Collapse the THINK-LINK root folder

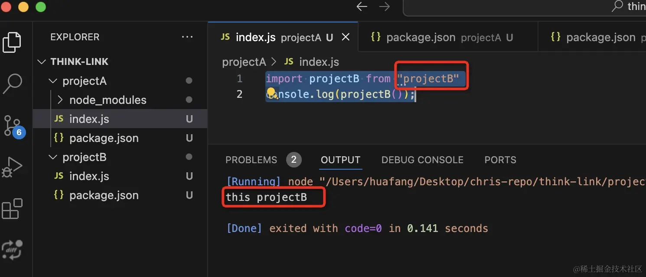point(42,62)
